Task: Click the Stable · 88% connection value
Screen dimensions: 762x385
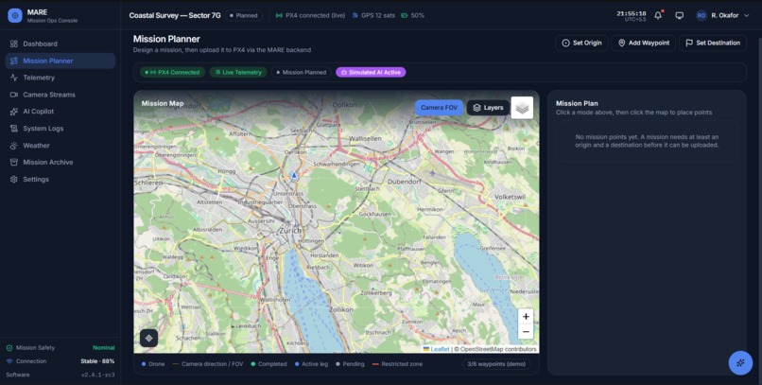Action: click(x=97, y=361)
